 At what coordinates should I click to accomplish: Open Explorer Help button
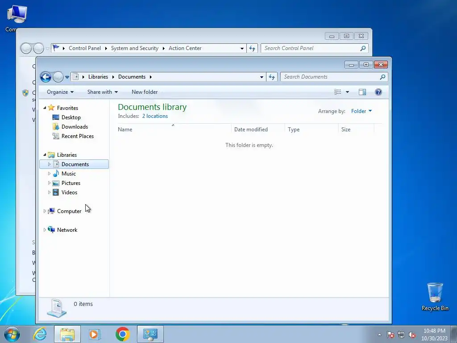pyautogui.click(x=378, y=92)
